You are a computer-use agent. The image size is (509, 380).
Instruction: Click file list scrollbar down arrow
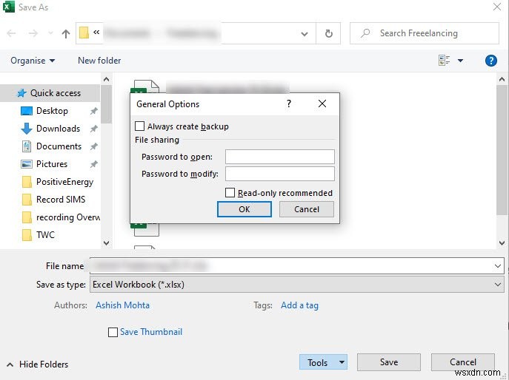point(502,242)
